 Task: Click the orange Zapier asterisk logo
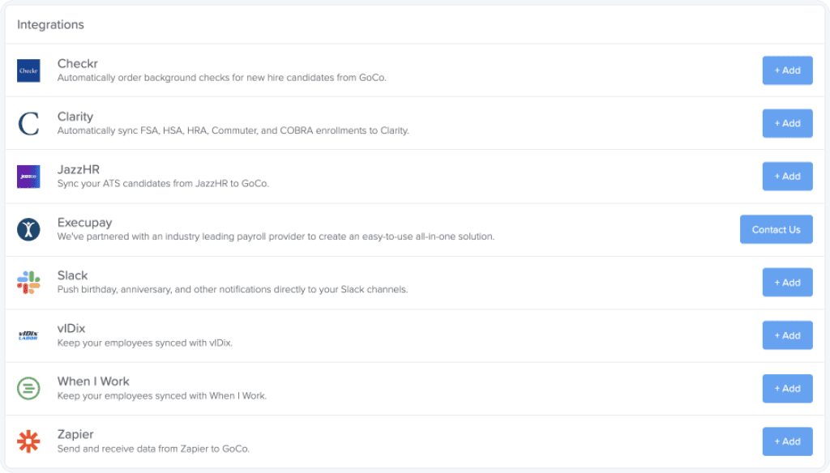(28, 441)
